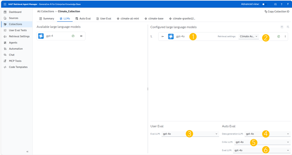The height and width of the screenshot is (155, 292).
Task: Open MCP Tools in sidebar
Action: click(x=15, y=61)
